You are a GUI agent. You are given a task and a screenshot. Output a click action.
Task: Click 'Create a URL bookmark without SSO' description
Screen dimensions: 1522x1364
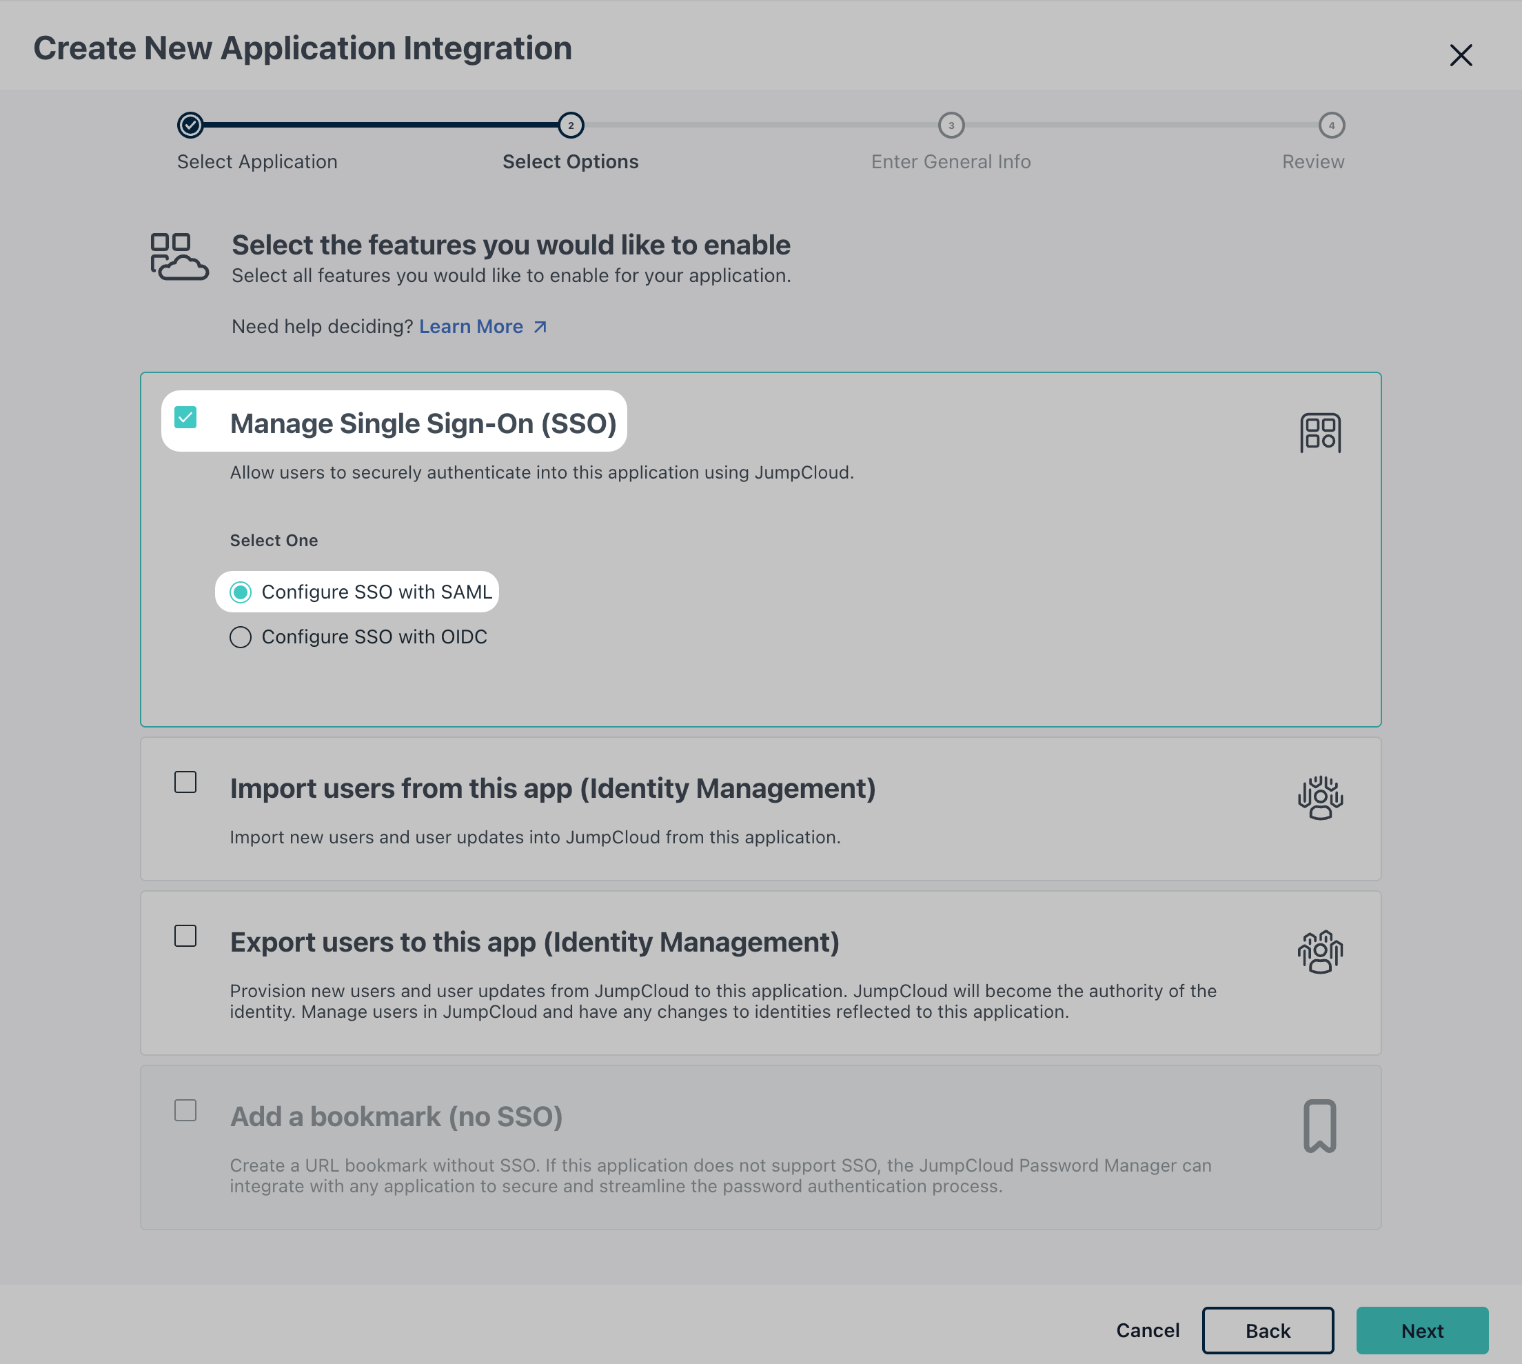point(720,1176)
